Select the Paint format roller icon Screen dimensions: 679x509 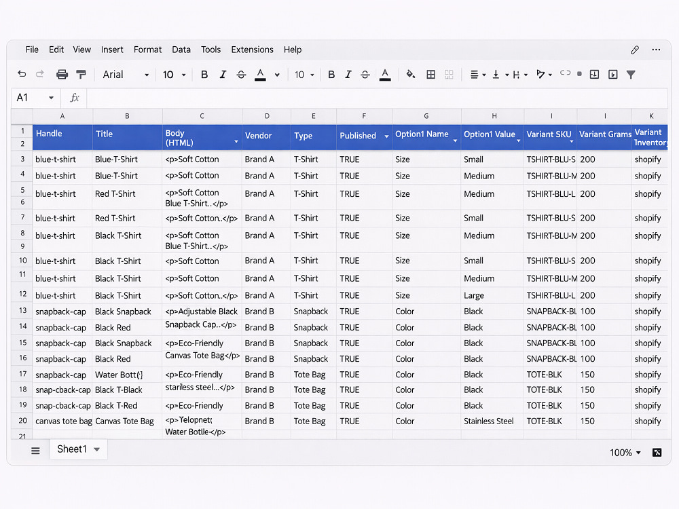81,75
